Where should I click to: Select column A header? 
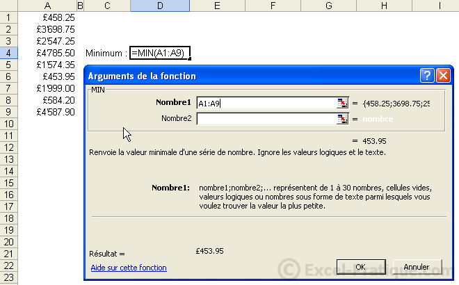(x=47, y=6)
